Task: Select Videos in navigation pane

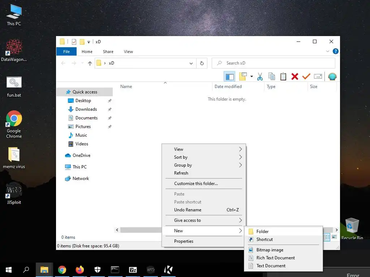Action: pyautogui.click(x=82, y=144)
